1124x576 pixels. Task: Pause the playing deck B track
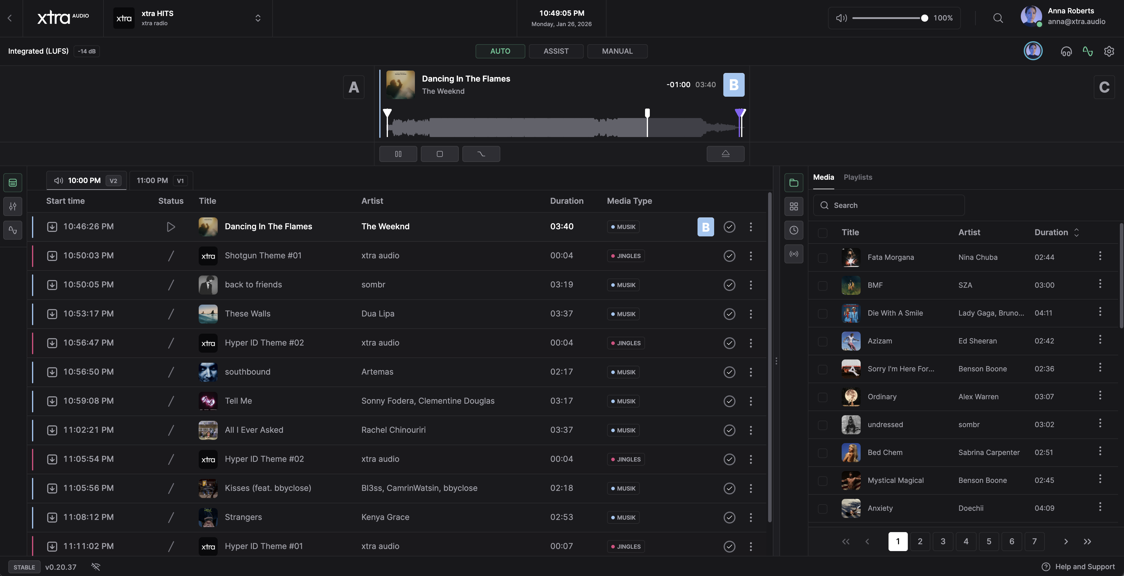point(398,154)
